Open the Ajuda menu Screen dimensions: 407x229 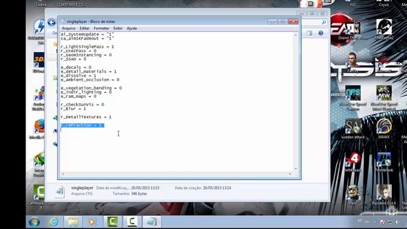(132, 28)
